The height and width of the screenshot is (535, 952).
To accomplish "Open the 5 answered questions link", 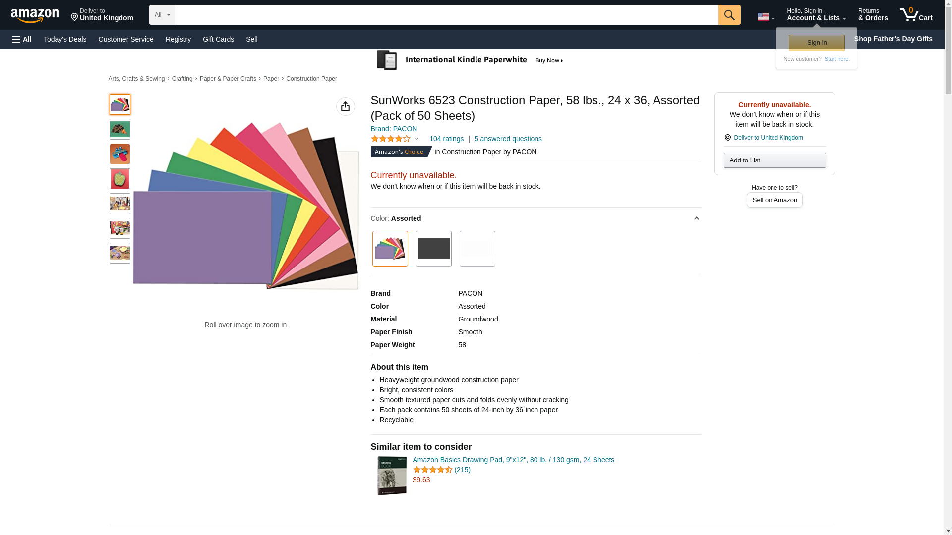I will tap(508, 139).
